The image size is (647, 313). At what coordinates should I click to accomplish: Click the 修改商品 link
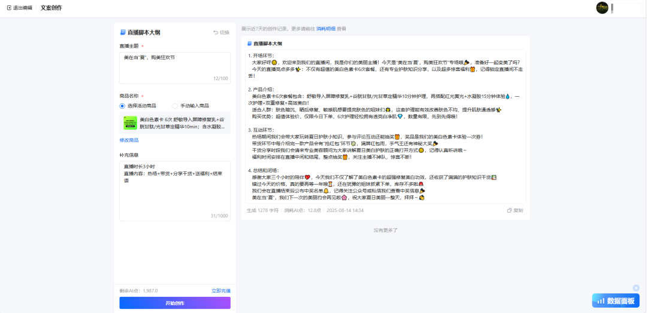click(129, 140)
